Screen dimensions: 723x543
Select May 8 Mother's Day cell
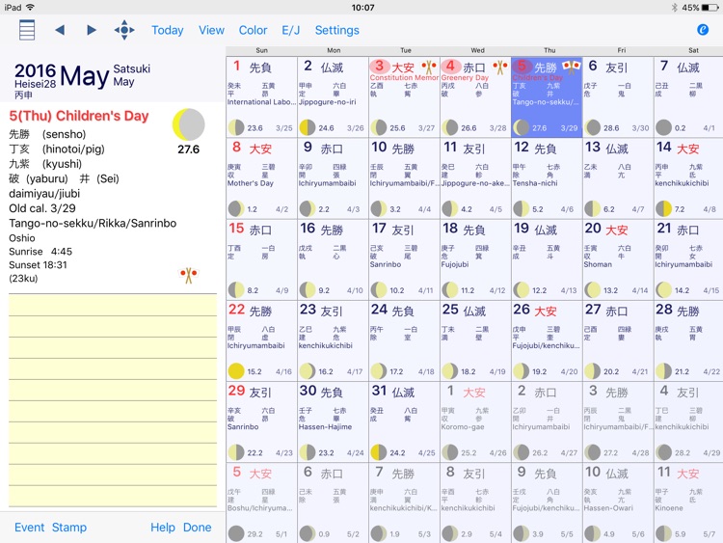point(261,178)
